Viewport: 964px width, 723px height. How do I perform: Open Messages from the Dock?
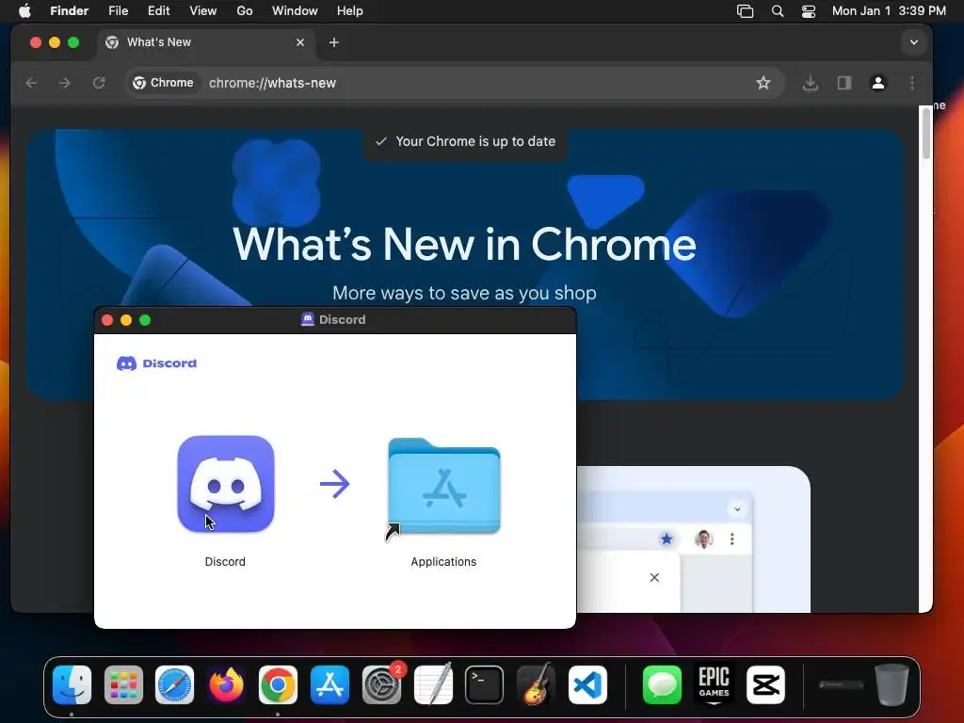662,684
